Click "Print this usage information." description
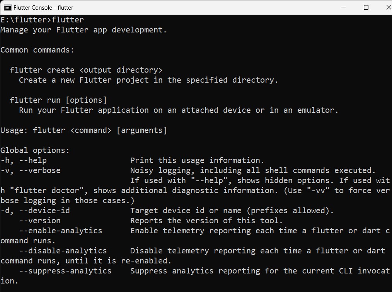Image resolution: width=392 pixels, height=292 pixels. 197,161
